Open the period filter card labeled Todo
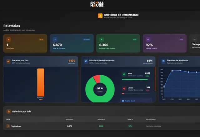Image resolution: width=200 pixels, height=137 pixels. (195, 43)
